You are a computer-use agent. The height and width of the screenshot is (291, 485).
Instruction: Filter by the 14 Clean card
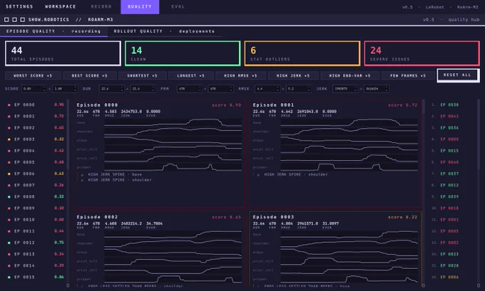[x=183, y=53]
